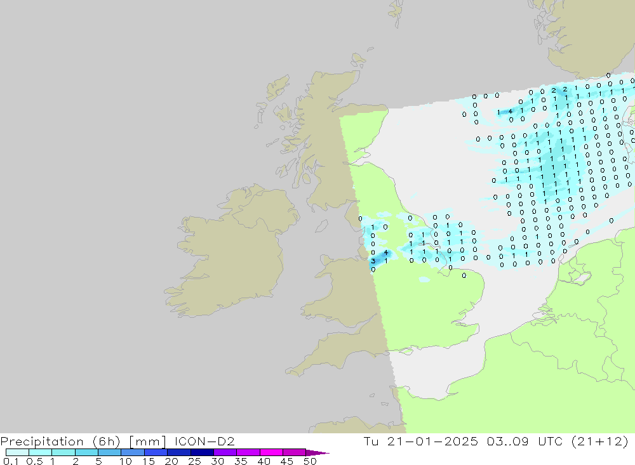Click the 35–40 mm legend color swatch

pyautogui.click(x=248, y=452)
